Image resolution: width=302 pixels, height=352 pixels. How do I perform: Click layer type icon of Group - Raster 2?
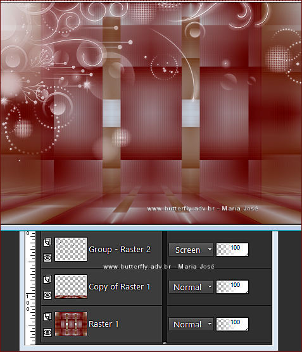tap(47, 242)
